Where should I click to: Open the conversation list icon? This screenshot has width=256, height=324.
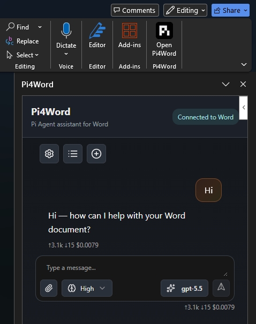73,154
